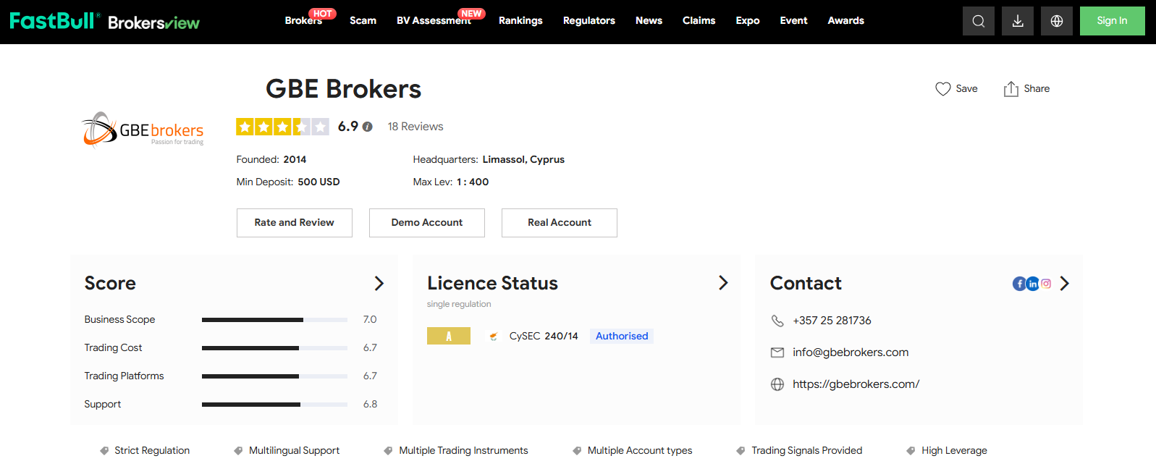Go to the Regulators menu item

588,21
